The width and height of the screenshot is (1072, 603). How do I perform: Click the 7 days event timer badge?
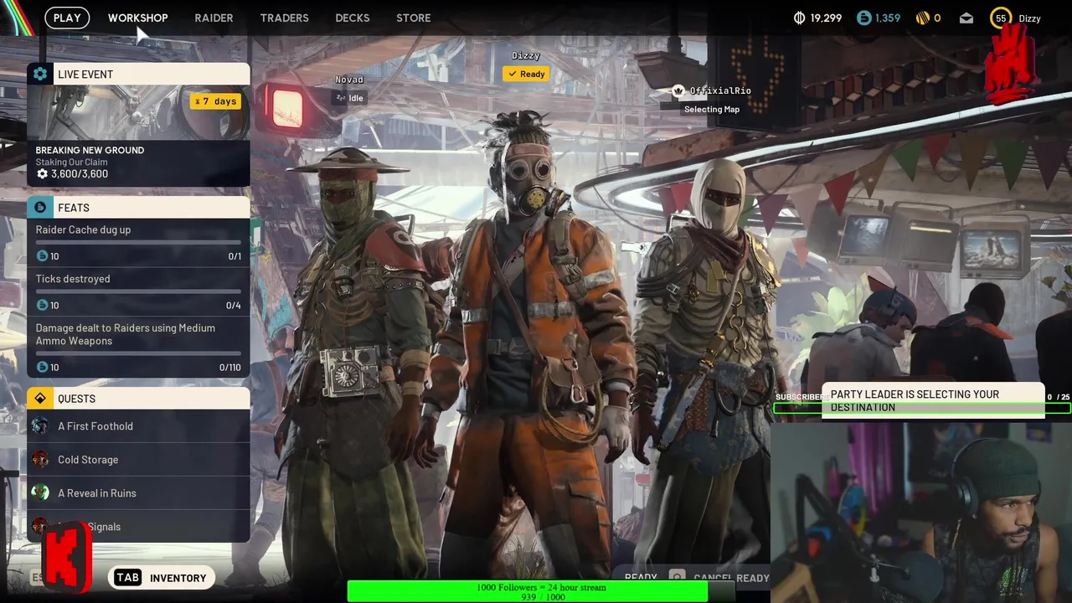pos(215,101)
